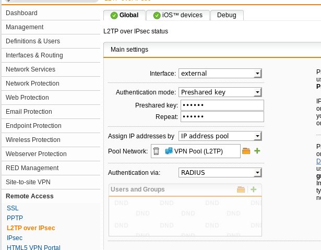Viewport: 321px width, 250px height.
Task: Open Dashboard in the sidebar
Action: coord(51,13)
